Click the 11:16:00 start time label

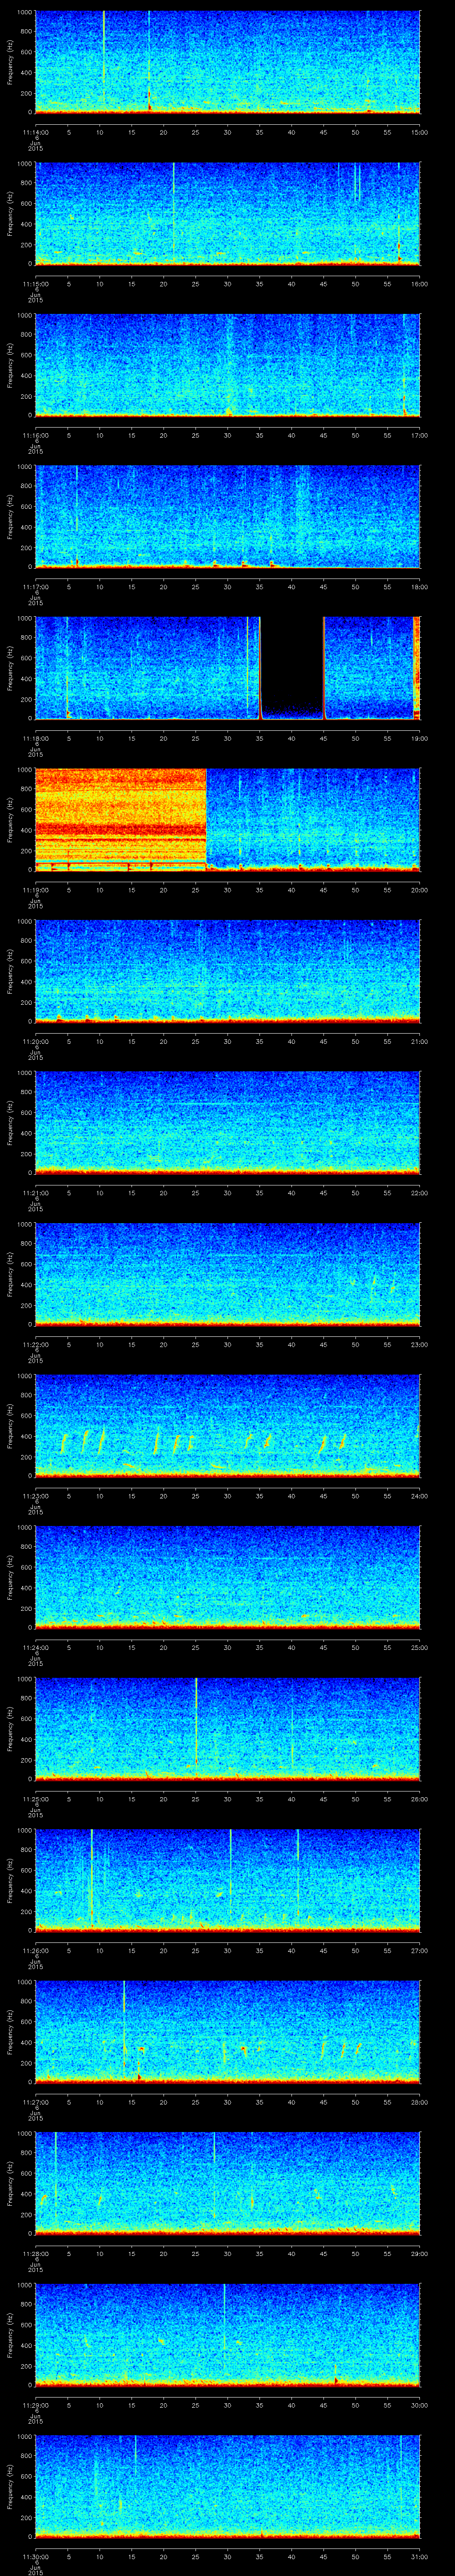[35, 435]
